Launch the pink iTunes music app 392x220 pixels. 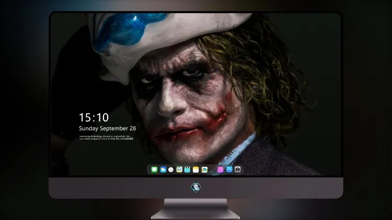click(x=220, y=169)
